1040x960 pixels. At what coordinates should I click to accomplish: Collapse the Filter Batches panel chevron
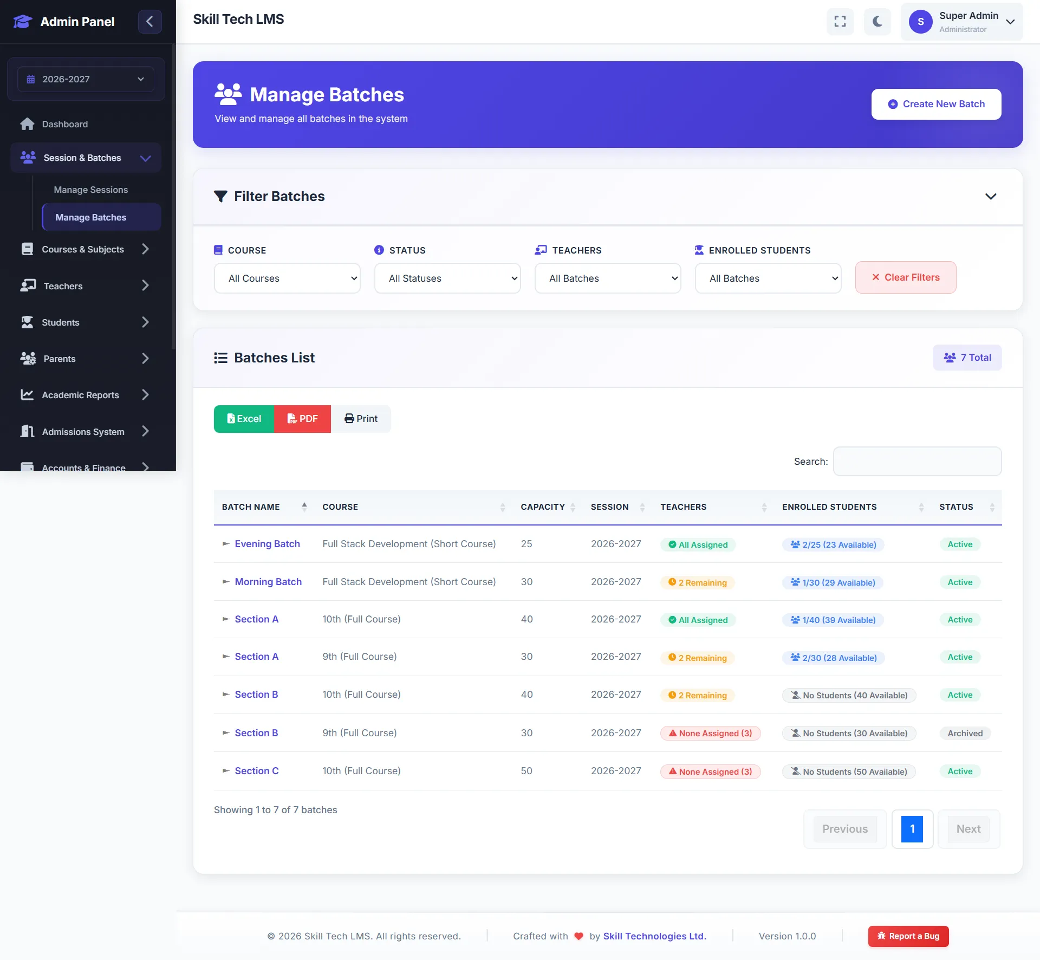pyautogui.click(x=990, y=197)
